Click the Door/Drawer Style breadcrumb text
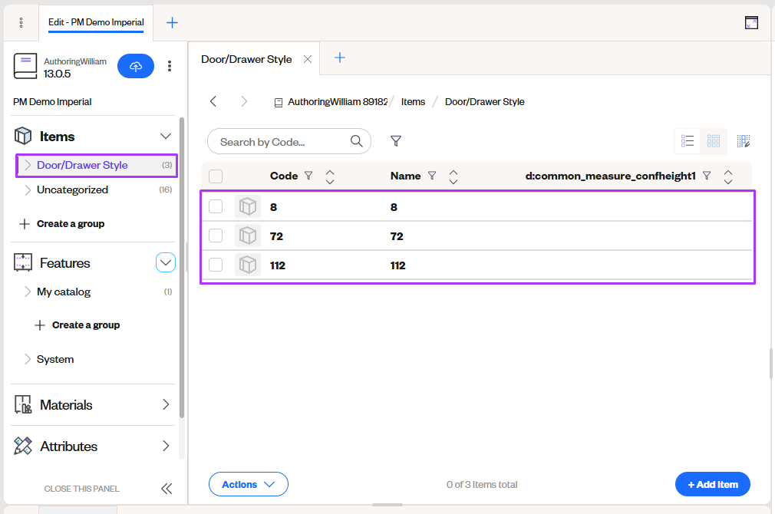This screenshot has width=775, height=514. tap(484, 102)
